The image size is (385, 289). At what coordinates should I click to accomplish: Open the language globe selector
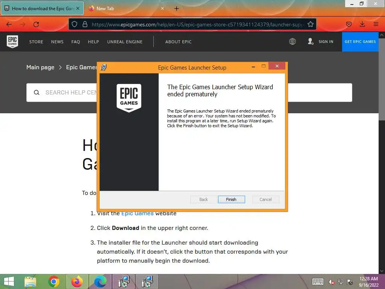293,41
